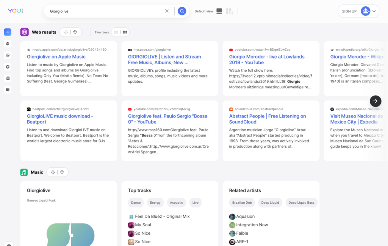
Task: Click the Beatport favicon beside beatport.com URL
Action: [29, 109]
